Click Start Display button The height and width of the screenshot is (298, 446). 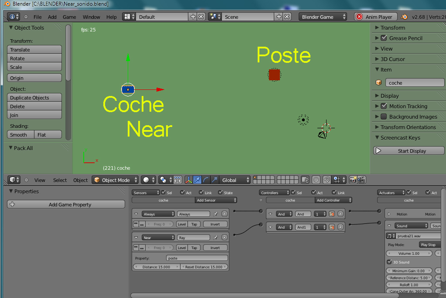coord(409,151)
